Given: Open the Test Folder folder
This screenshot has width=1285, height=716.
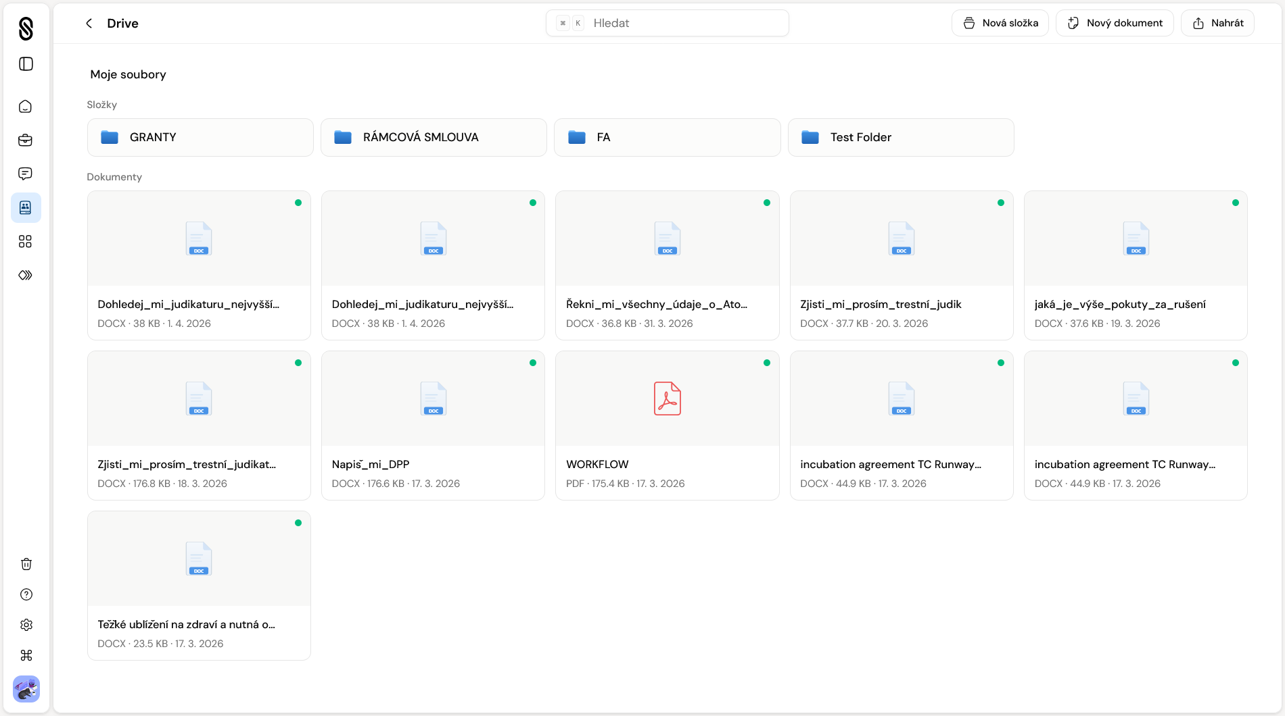Looking at the screenshot, I should pyautogui.click(x=900, y=138).
